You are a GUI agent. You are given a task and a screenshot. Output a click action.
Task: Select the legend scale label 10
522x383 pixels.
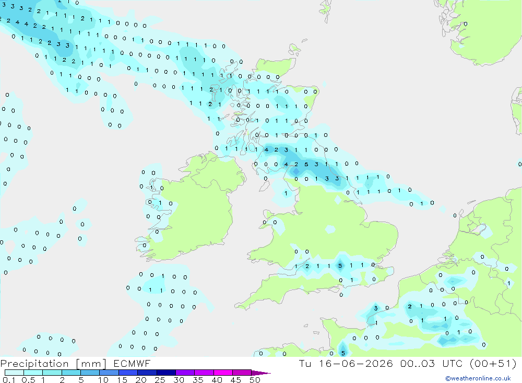pyautogui.click(x=103, y=380)
